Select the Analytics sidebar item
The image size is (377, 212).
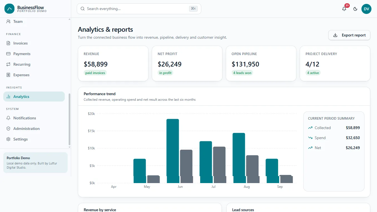[34, 97]
